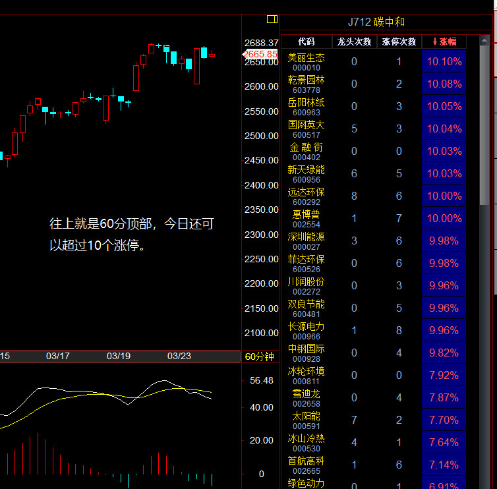Image resolution: width=497 pixels, height=489 pixels.
Task: Click the 7.64% gain cell of 冰山冷热
Action: [444, 442]
